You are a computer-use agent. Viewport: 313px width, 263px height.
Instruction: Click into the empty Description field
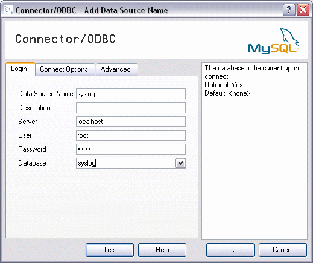point(131,108)
